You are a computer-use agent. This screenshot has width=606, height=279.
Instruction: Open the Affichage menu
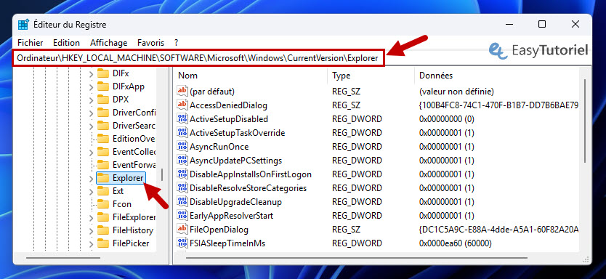click(108, 43)
